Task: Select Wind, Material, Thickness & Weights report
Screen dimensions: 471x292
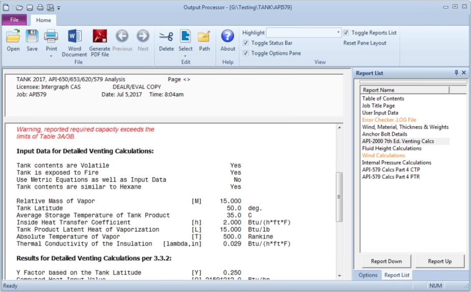Action: [405, 127]
